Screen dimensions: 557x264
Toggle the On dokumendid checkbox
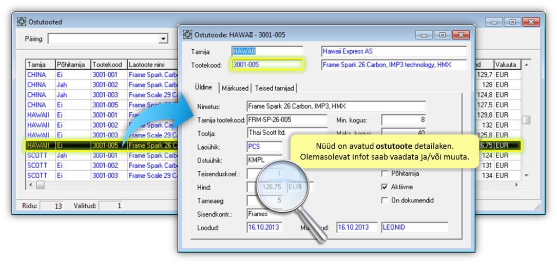point(385,200)
